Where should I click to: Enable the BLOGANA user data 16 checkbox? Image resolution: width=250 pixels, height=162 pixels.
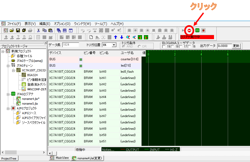pyautogui.click(x=190, y=47)
